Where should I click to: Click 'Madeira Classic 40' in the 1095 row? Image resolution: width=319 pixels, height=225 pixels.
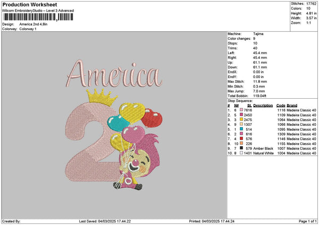(301, 129)
